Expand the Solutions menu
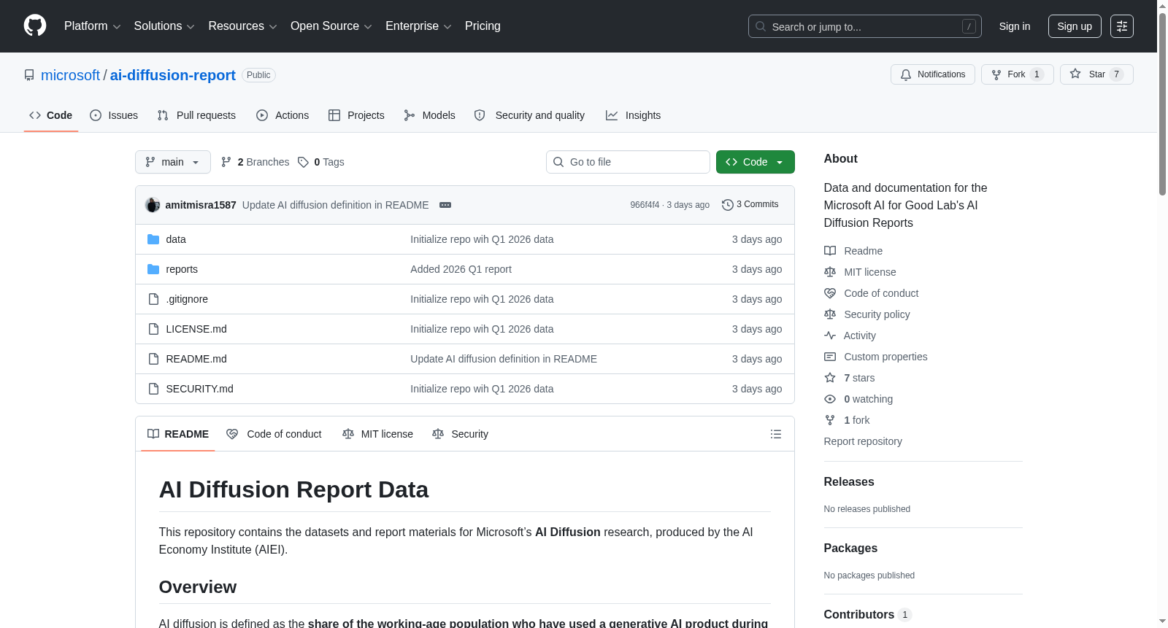This screenshot has width=1168, height=628. [164, 26]
